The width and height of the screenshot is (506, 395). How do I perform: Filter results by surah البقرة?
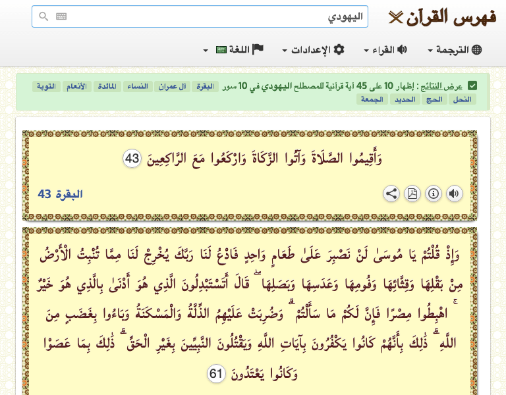click(206, 86)
